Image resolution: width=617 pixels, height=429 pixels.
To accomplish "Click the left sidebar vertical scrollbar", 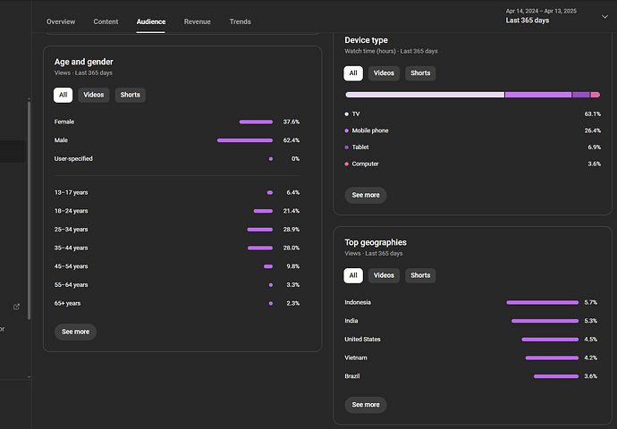I will (29, 210).
